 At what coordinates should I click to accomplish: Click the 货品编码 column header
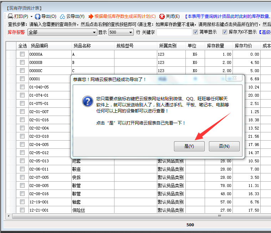[39, 46]
